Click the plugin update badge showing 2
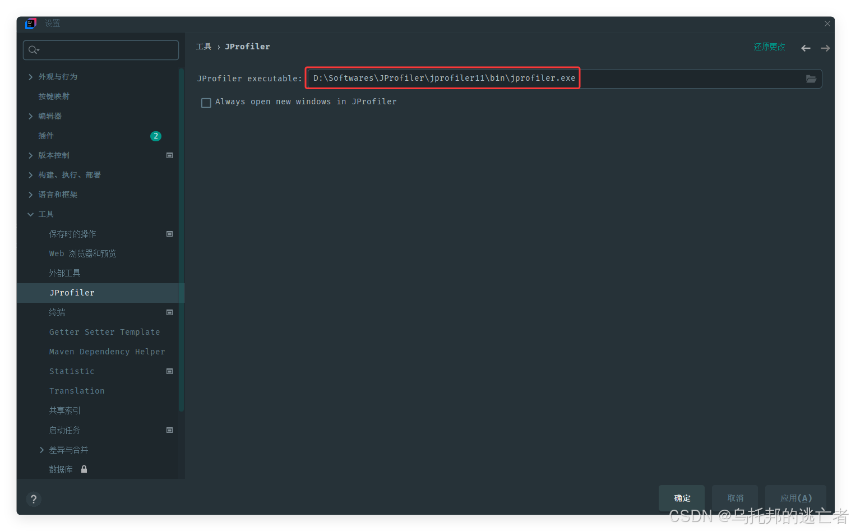Image resolution: width=851 pixels, height=531 pixels. tap(156, 136)
